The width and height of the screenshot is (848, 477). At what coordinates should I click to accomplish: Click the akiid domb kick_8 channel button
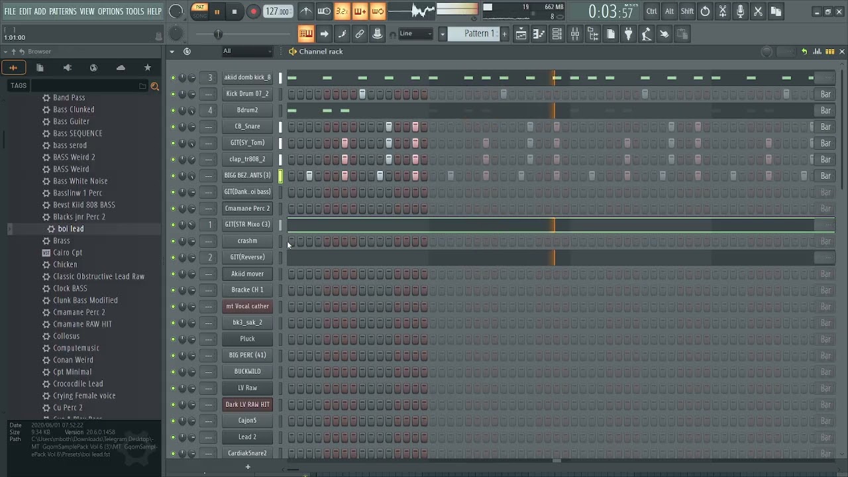pyautogui.click(x=247, y=78)
